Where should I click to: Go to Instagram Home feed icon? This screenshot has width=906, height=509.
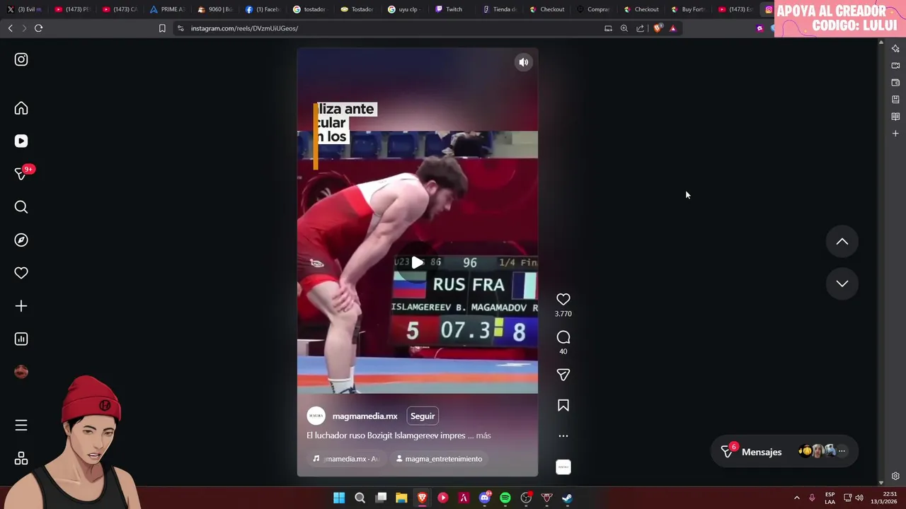click(x=21, y=108)
